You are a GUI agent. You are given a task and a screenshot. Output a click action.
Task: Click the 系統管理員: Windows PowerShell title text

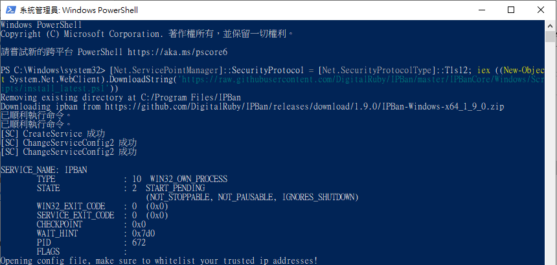79,10
